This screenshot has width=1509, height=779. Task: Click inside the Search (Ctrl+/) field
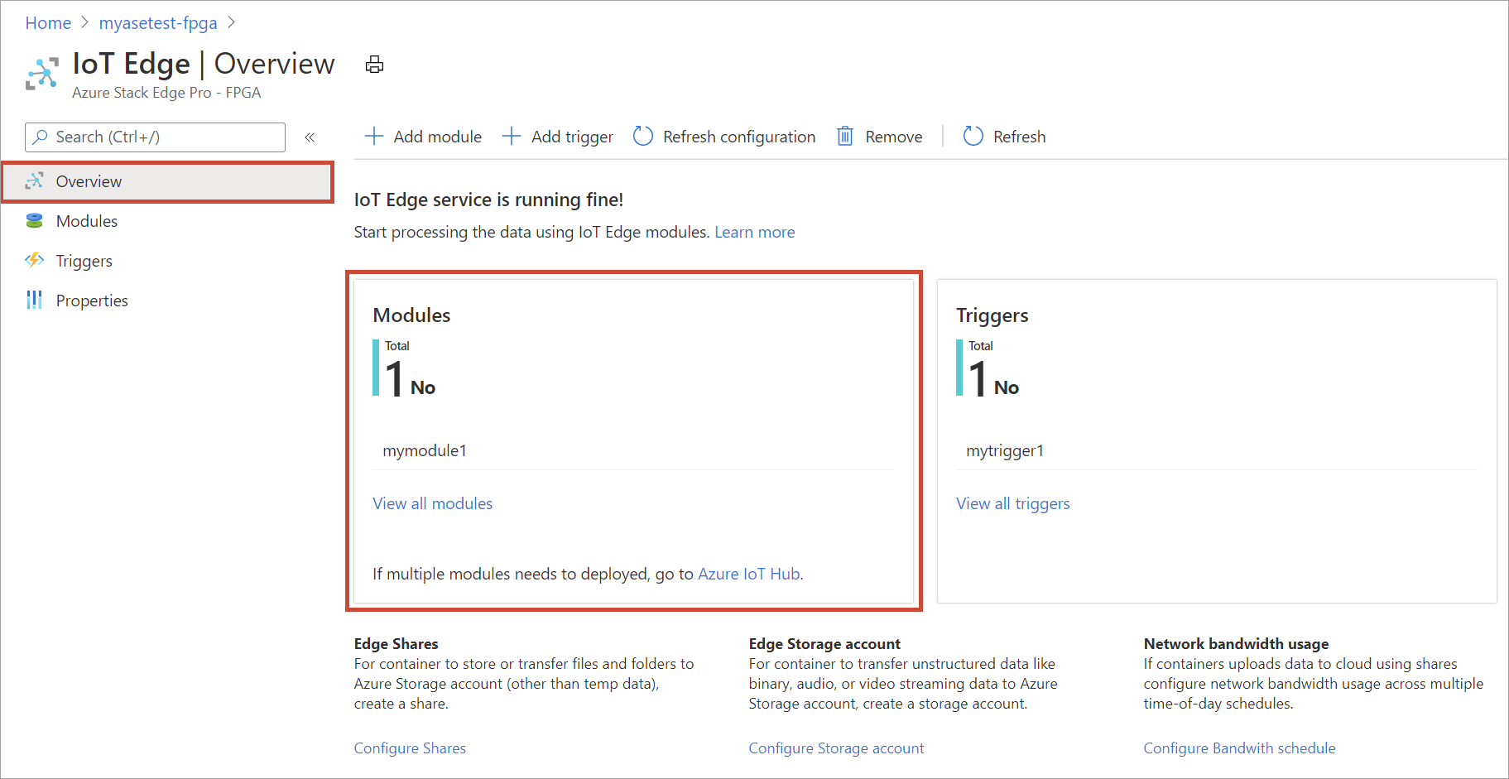[155, 137]
